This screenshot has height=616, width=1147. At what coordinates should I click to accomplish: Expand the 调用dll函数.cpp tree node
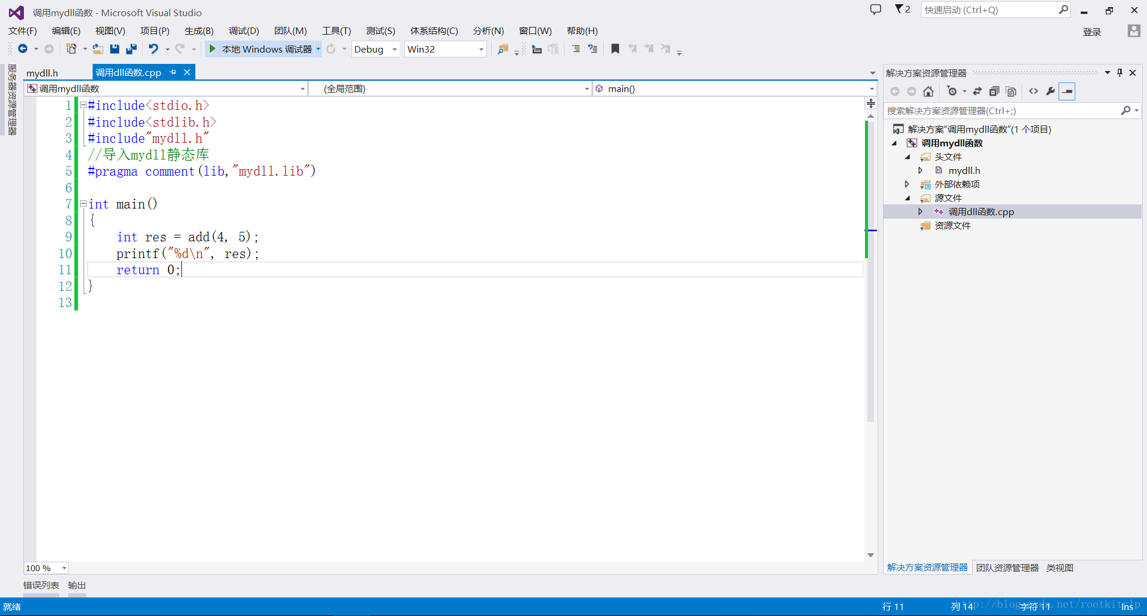(x=921, y=212)
